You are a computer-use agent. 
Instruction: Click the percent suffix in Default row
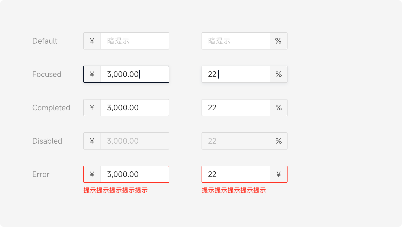click(278, 41)
